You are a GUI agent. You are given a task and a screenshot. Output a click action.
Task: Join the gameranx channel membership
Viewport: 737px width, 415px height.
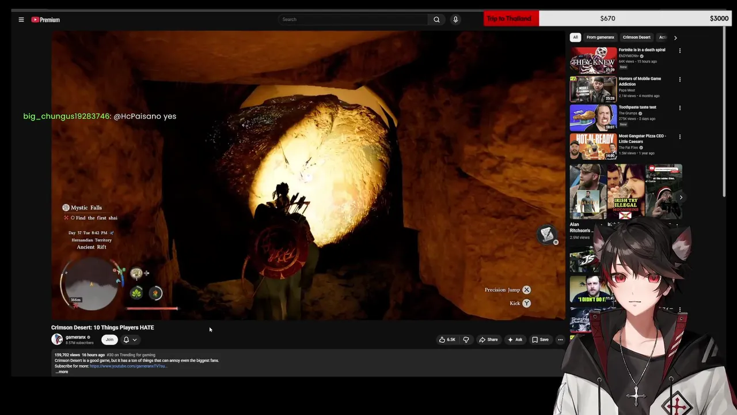tap(109, 339)
